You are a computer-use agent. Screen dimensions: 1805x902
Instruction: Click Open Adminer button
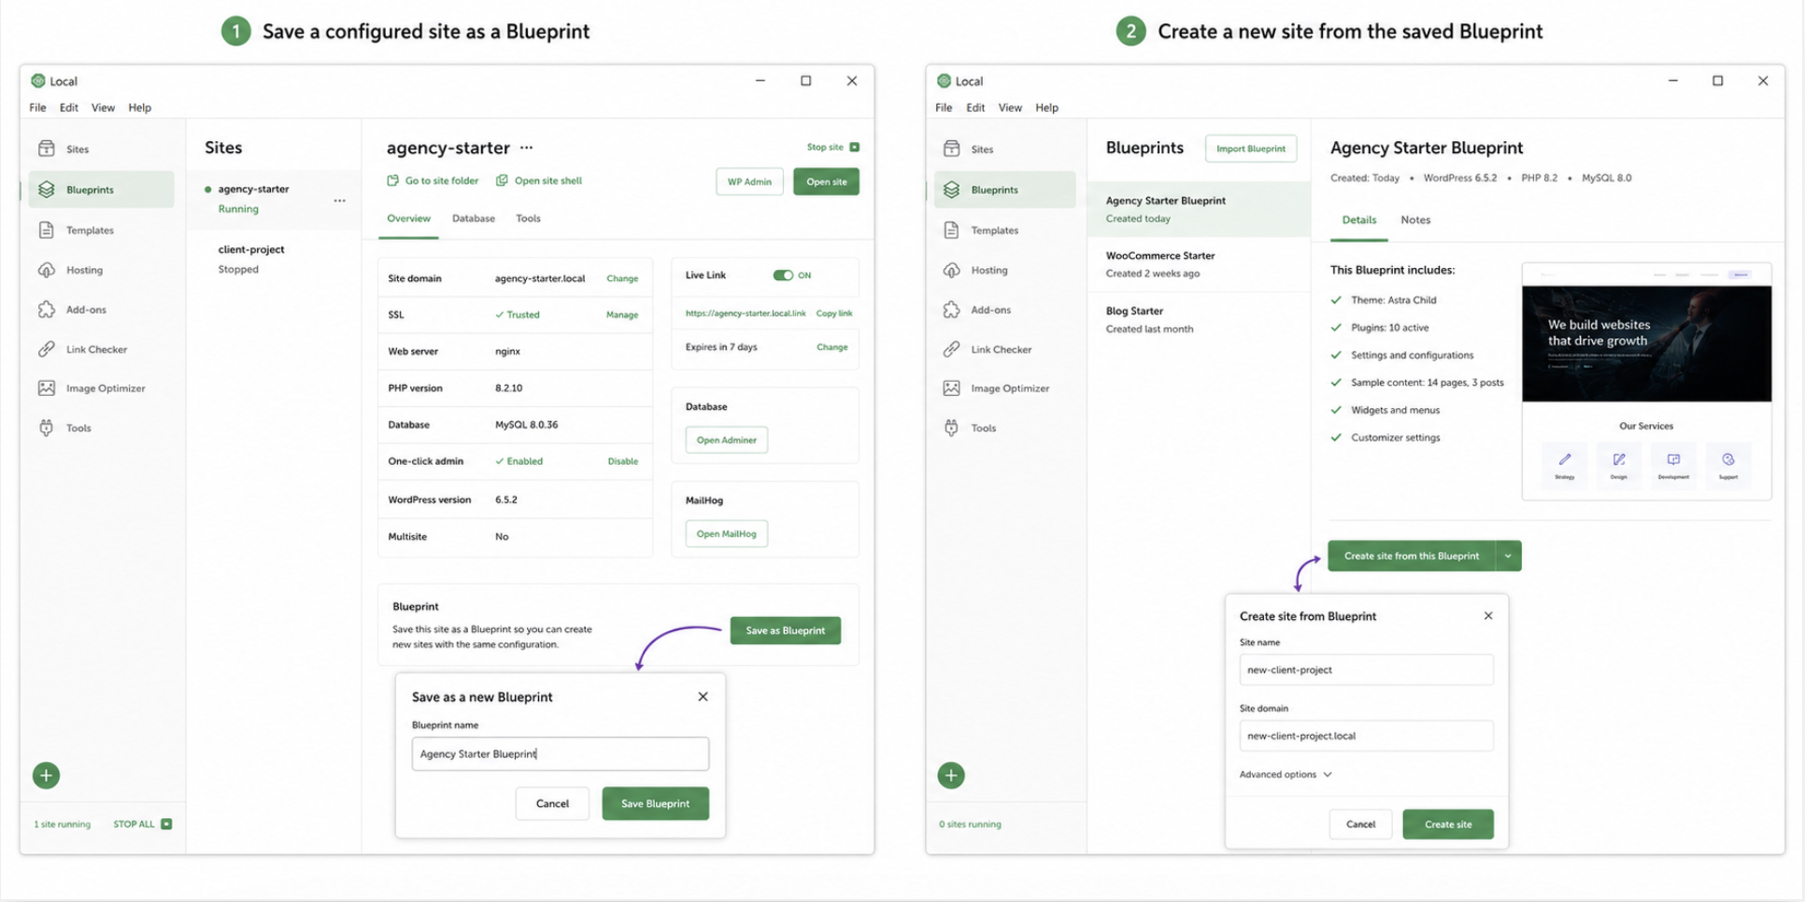(726, 440)
